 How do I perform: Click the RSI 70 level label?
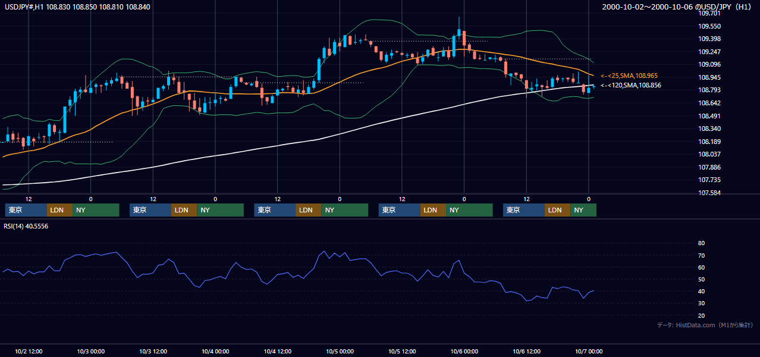701,255
